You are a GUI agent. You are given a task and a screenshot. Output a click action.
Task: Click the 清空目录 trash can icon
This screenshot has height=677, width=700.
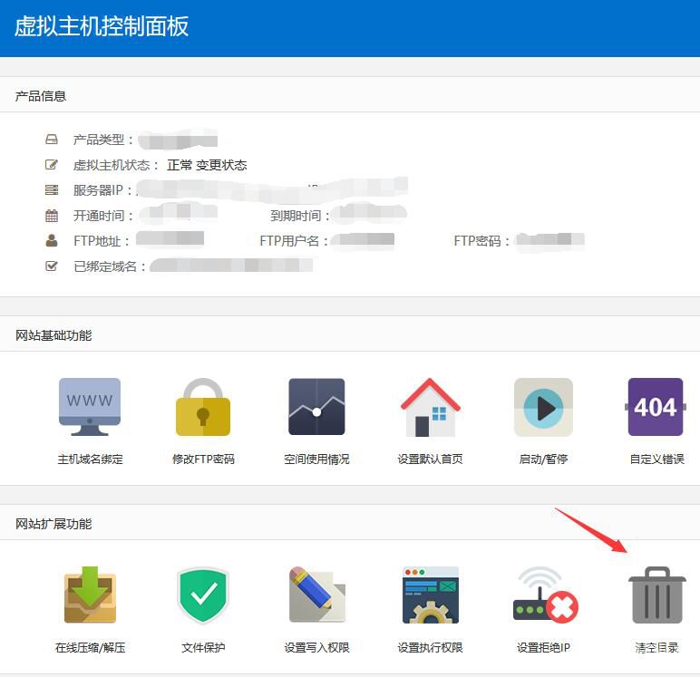click(x=656, y=595)
